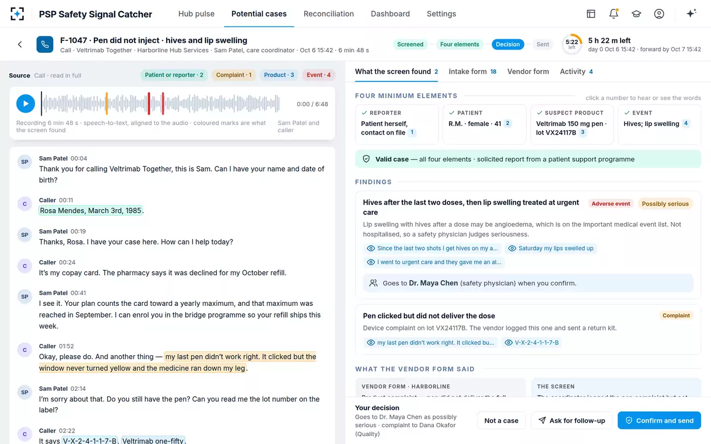Switch to the Reconciliation tab
Image resolution: width=711 pixels, height=444 pixels.
pyautogui.click(x=329, y=14)
